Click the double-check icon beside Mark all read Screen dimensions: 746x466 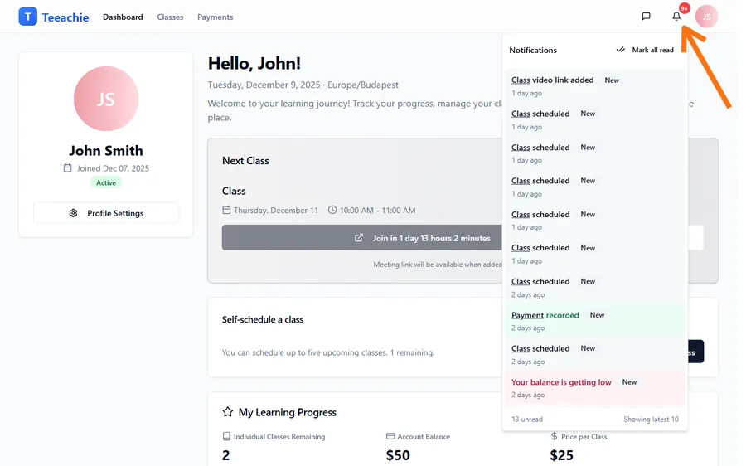[x=620, y=50]
